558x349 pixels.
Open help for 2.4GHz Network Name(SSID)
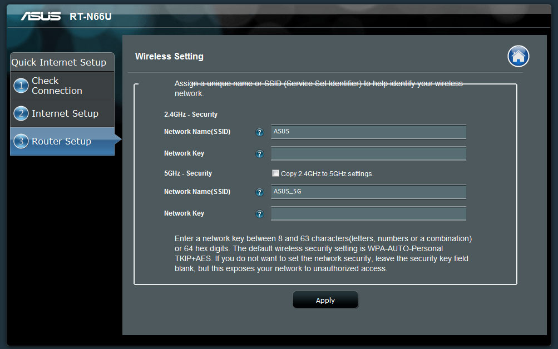coord(259,132)
